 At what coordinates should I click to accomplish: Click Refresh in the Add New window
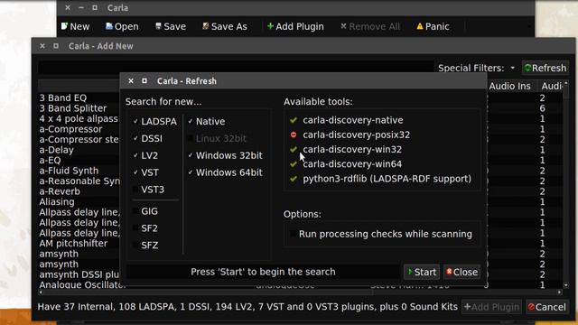[545, 68]
